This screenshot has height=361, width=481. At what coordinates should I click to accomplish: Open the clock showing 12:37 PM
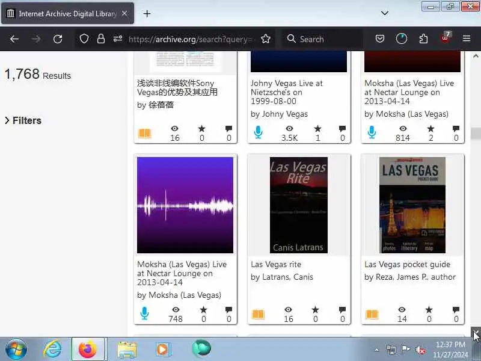click(450, 350)
